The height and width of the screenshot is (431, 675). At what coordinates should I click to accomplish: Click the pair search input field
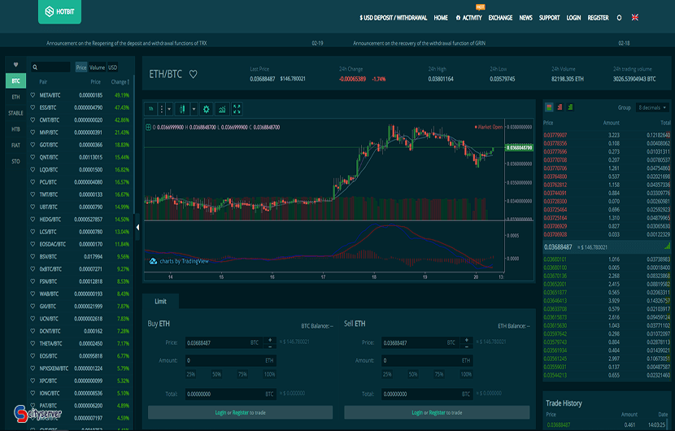tap(50, 67)
